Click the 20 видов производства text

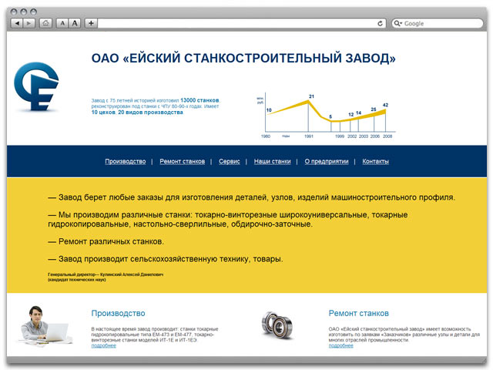[x=150, y=113]
